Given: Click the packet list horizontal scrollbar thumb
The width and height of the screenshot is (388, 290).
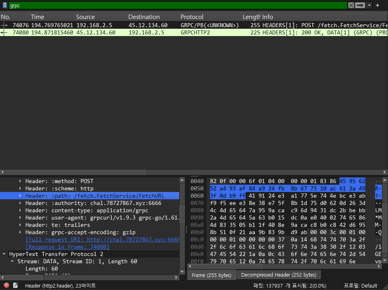Looking at the screenshot, I should pos(76,172).
